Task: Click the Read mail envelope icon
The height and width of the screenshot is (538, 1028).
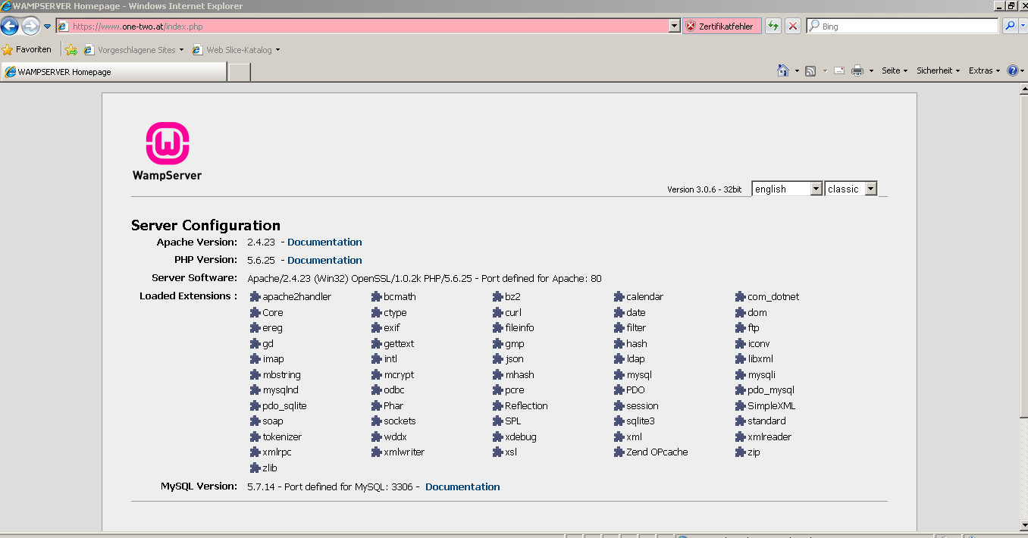Action: point(839,70)
